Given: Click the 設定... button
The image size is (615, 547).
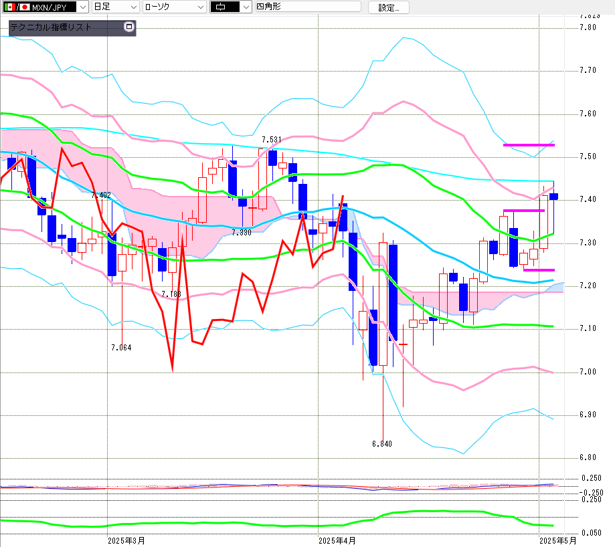Looking at the screenshot, I should (x=388, y=7).
